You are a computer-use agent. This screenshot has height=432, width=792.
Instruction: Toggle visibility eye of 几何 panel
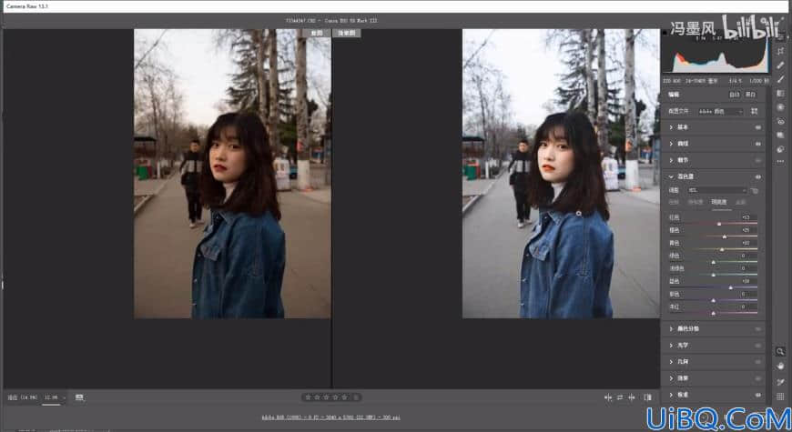point(757,362)
